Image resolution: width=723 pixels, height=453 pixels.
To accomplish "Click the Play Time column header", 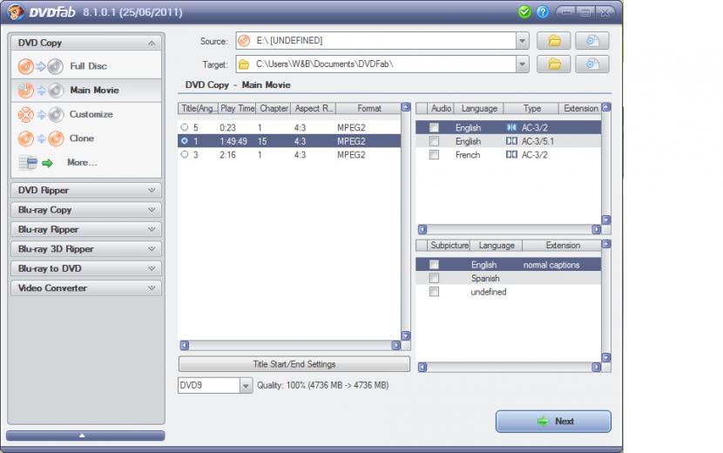I will pyautogui.click(x=237, y=108).
